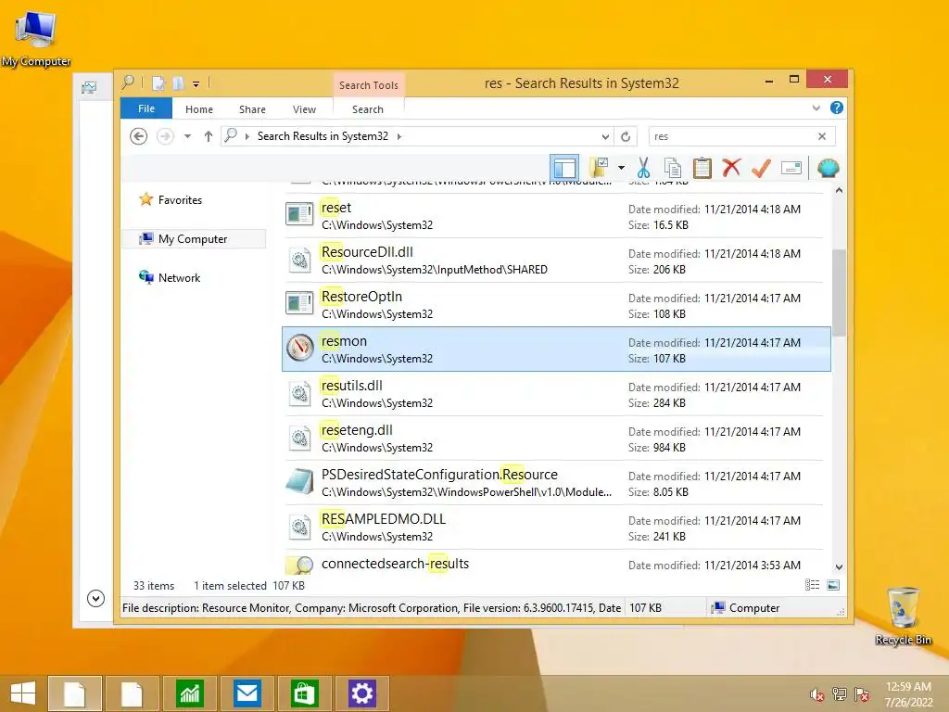Select My Computer in navigation pane

(194, 239)
